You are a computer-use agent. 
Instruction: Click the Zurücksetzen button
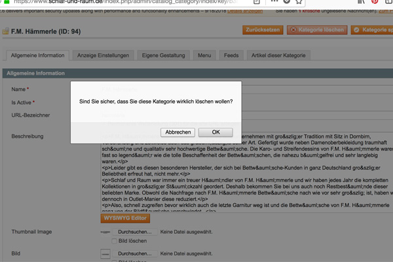pos(262,30)
